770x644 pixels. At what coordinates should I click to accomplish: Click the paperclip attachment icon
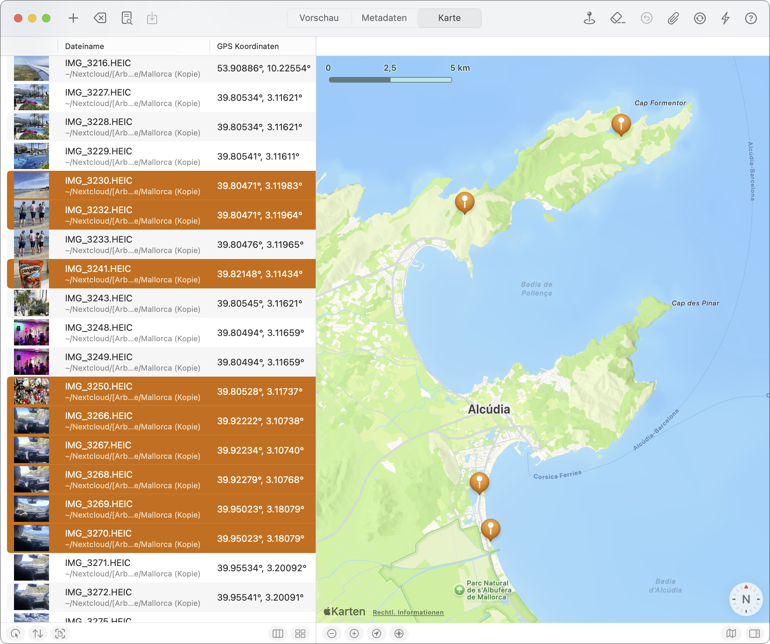pyautogui.click(x=673, y=18)
